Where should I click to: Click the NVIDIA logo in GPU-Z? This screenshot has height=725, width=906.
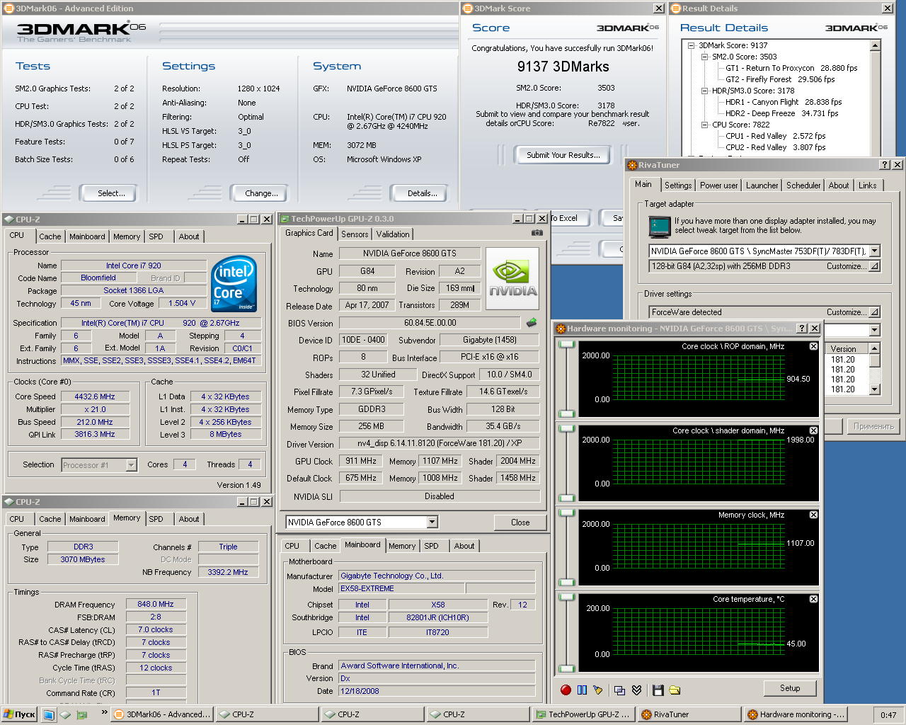513,278
